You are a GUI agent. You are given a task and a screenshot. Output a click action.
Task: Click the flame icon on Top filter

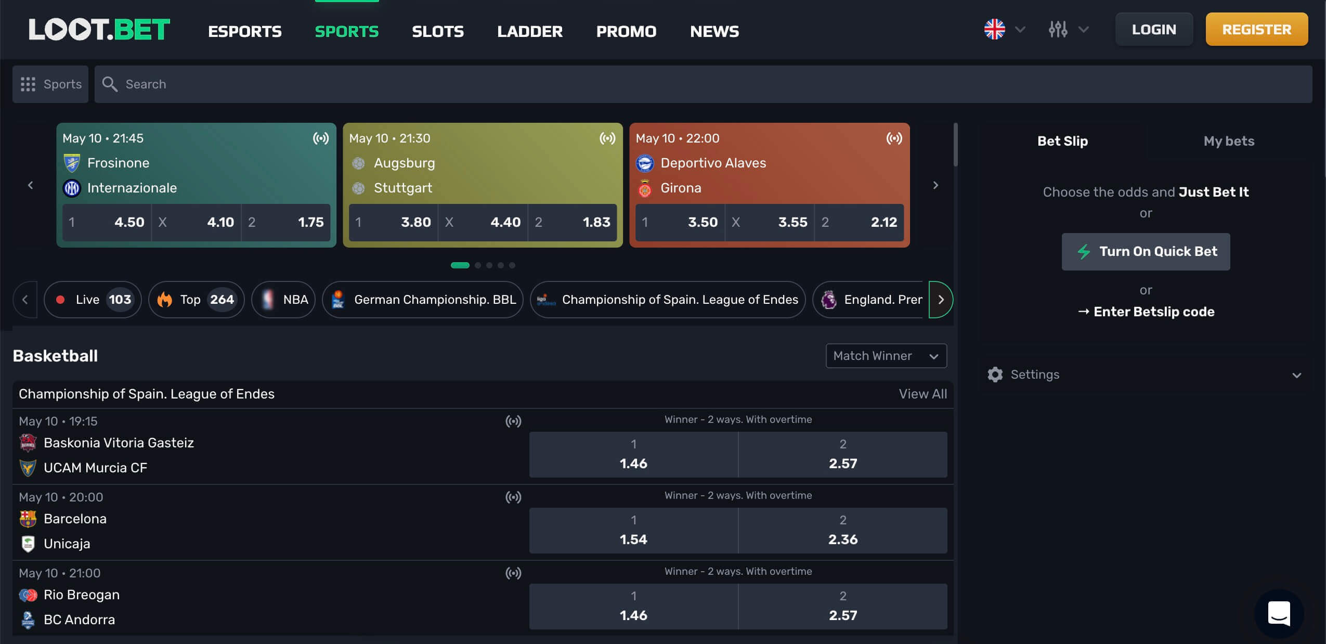(166, 300)
